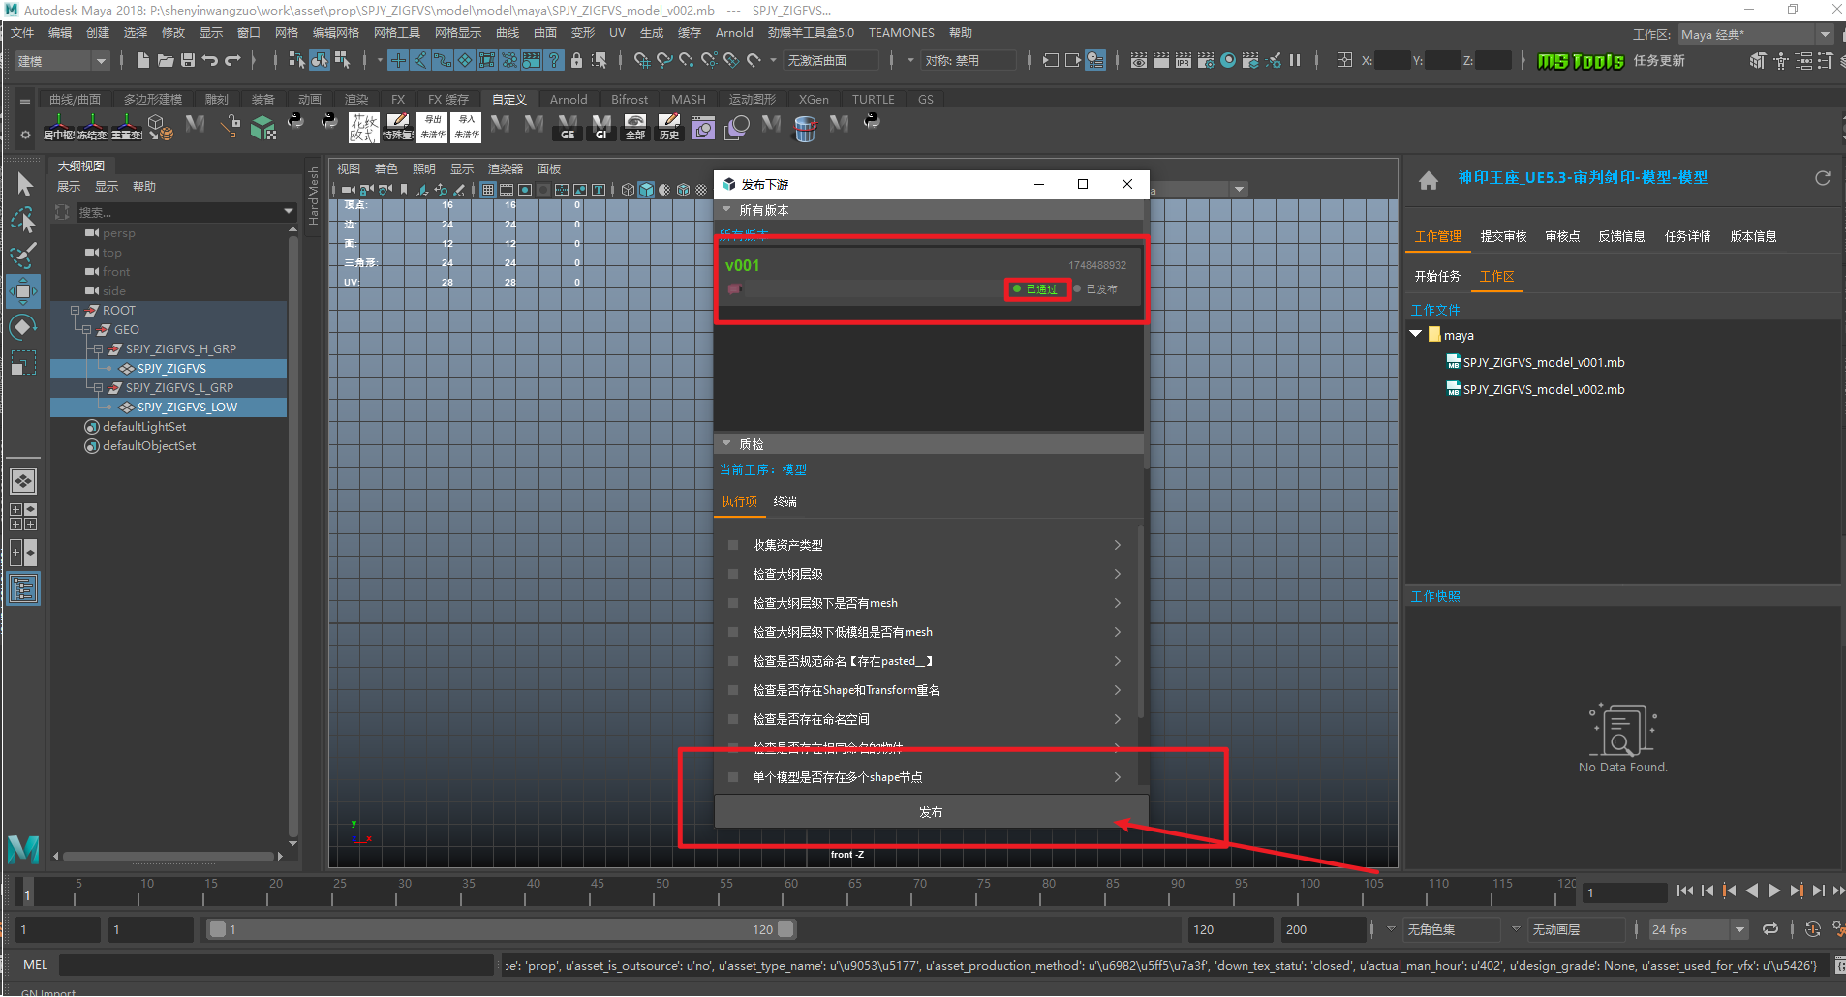Click the home icon in task panel
1846x997 pixels.
[x=1428, y=180]
